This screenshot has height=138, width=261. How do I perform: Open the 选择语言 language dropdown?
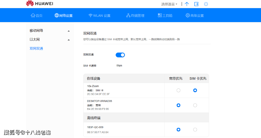click(169, 4)
